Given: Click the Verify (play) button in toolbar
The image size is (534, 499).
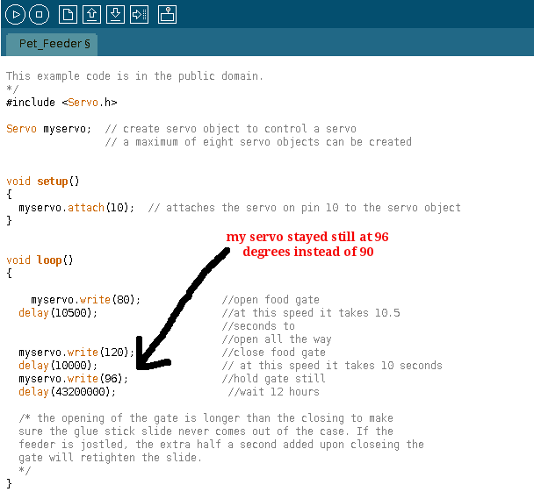Looking at the screenshot, I should [14, 14].
